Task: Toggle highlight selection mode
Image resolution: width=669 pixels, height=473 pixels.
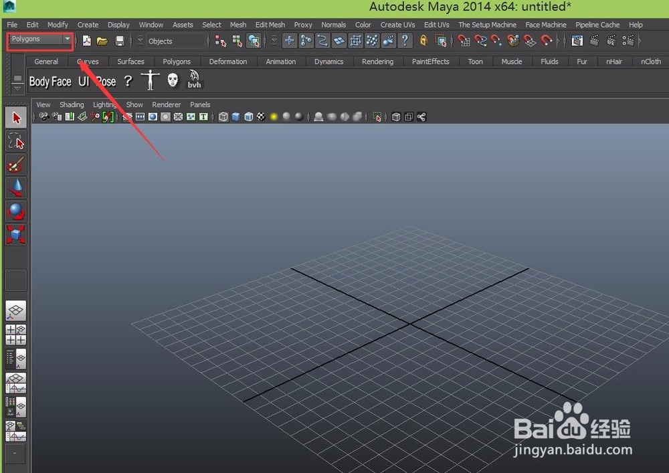Action: (441, 41)
